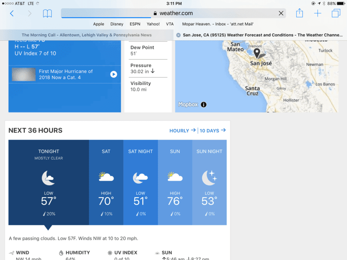347x260 pixels.
Task: Tap the Safari back arrow
Action: point(12,13)
